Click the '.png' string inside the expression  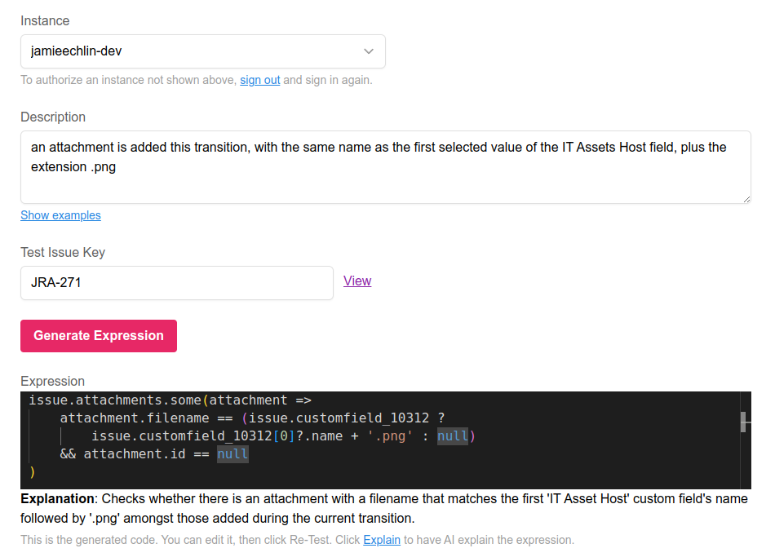[390, 435]
